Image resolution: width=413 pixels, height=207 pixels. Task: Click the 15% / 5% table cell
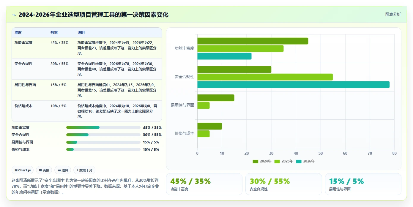click(59, 85)
